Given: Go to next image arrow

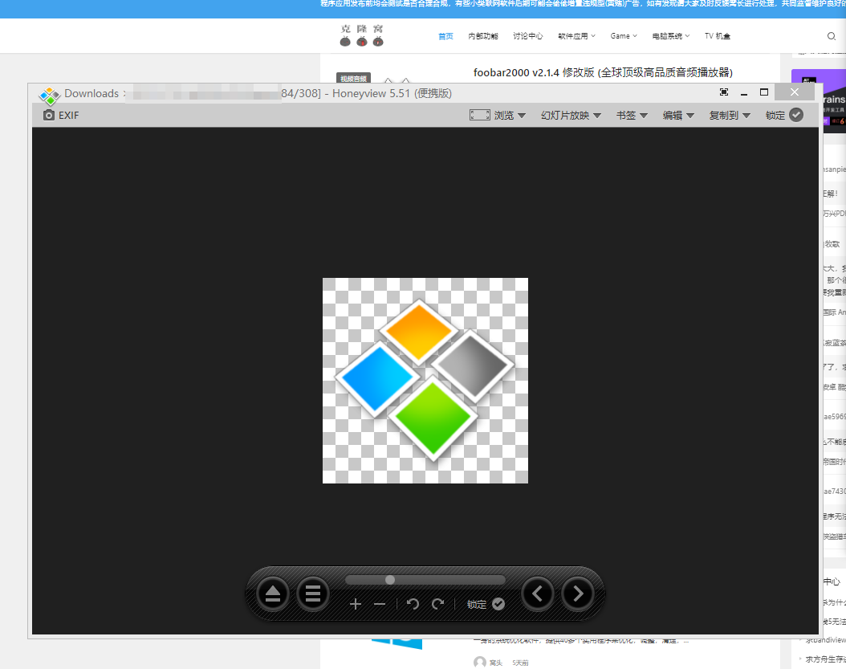Looking at the screenshot, I should (578, 594).
